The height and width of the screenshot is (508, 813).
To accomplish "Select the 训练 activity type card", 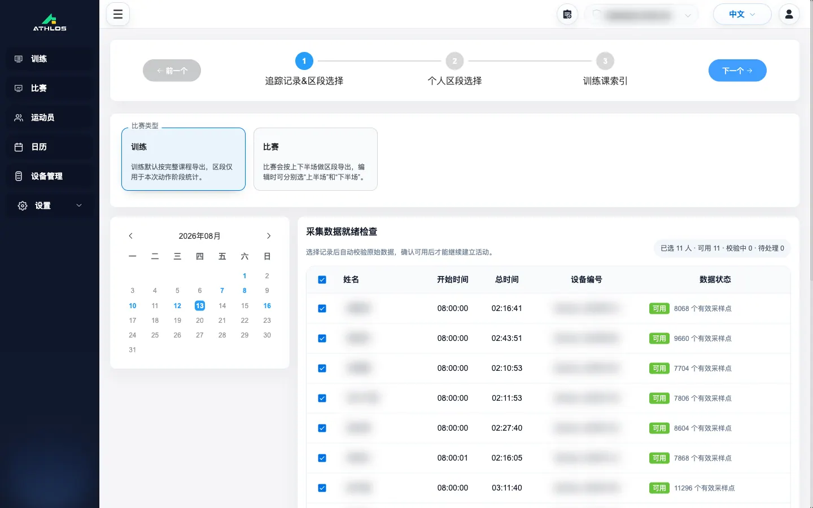I will (183, 159).
